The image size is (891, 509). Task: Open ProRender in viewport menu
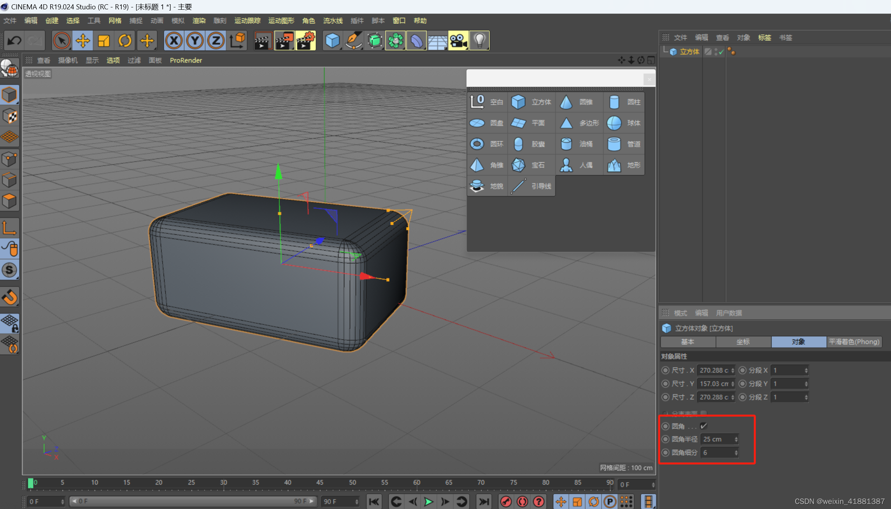coord(186,60)
